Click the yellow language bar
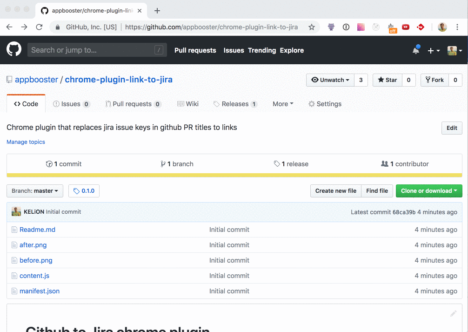 coord(234,175)
